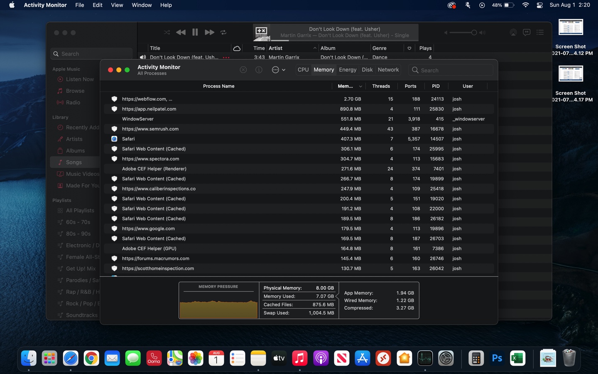Open Trash from the Dock
Viewport: 598px width, 374px height.
(569, 358)
